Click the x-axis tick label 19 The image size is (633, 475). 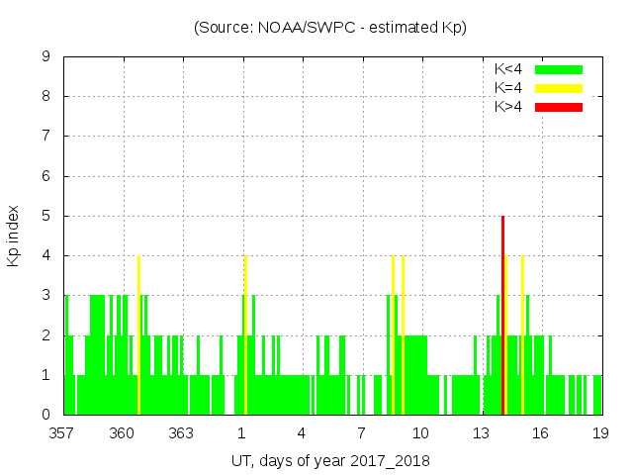(x=599, y=433)
